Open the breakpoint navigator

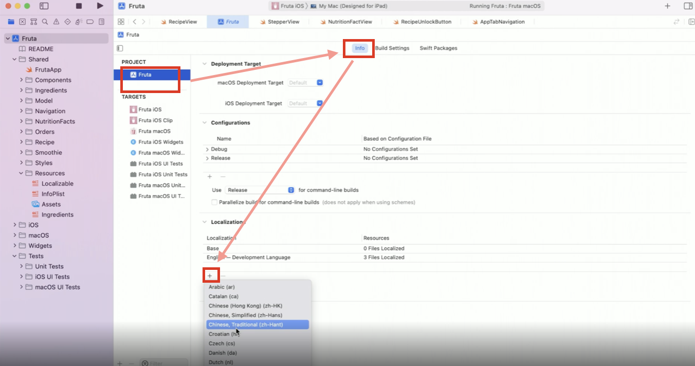(x=90, y=22)
